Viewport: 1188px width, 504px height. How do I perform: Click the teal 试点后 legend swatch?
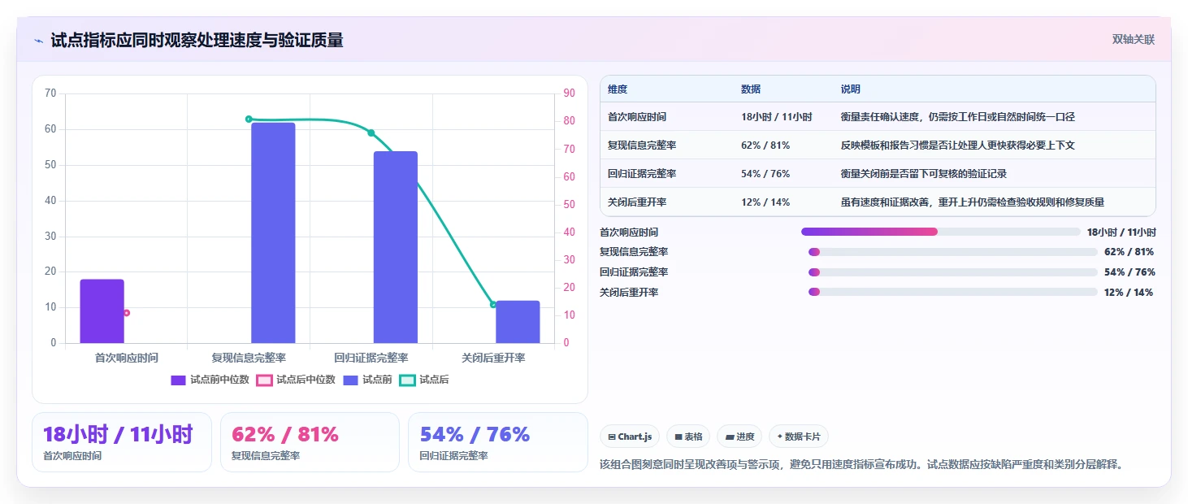click(x=407, y=380)
